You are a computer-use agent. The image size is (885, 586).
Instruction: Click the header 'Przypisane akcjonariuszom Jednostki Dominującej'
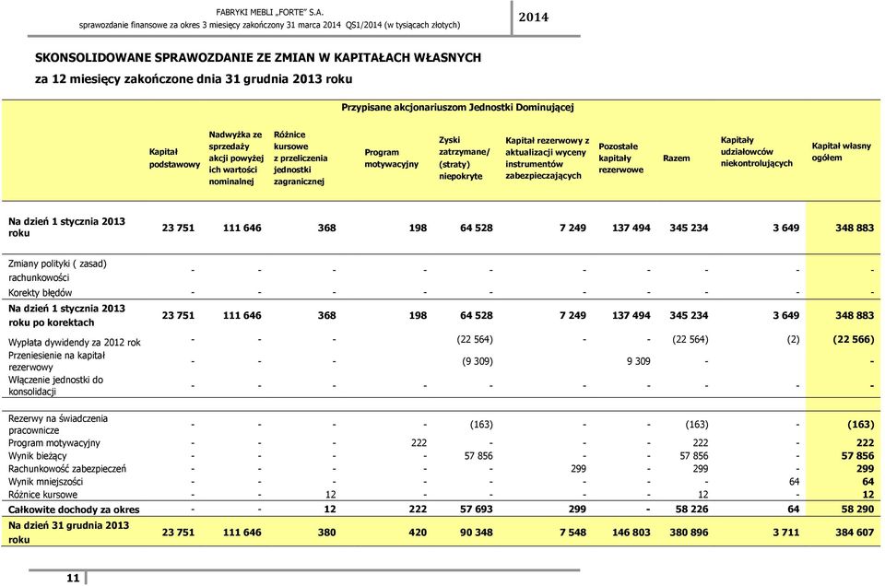(x=458, y=107)
